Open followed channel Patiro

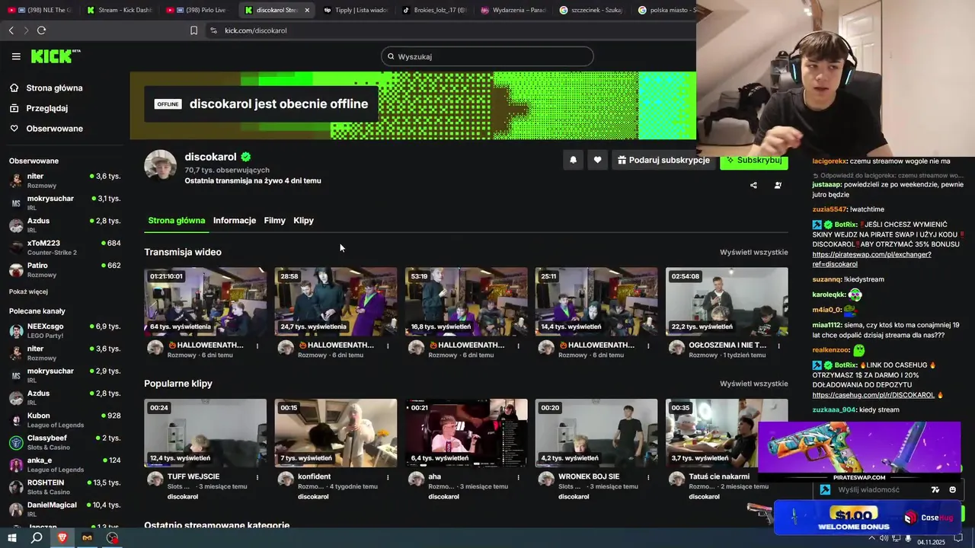[x=65, y=269]
